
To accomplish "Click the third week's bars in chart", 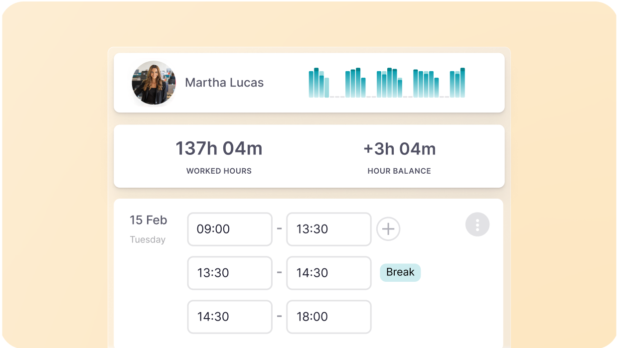I will pos(389,83).
